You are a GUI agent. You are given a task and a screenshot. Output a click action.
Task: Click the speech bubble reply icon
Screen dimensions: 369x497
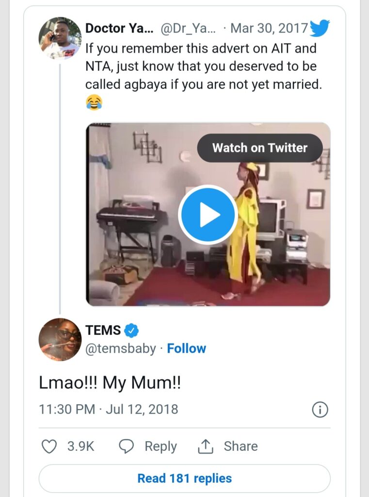(x=127, y=447)
